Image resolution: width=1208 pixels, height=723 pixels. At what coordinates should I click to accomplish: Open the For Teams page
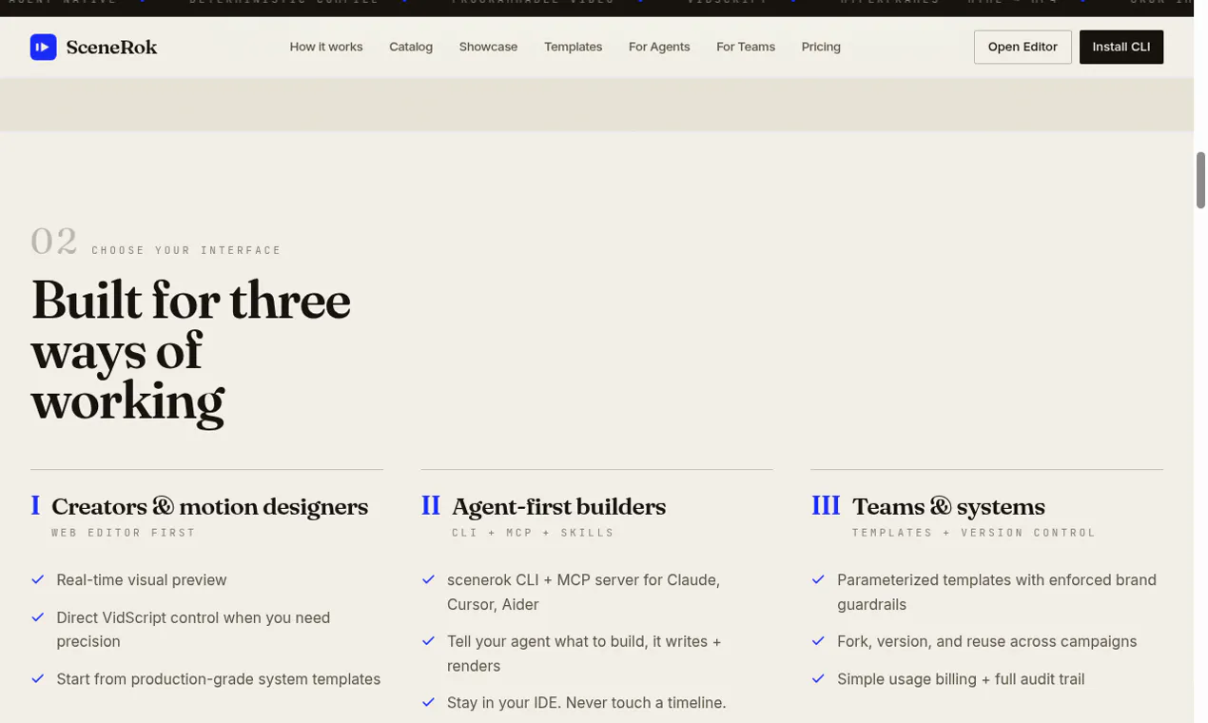pyautogui.click(x=746, y=47)
